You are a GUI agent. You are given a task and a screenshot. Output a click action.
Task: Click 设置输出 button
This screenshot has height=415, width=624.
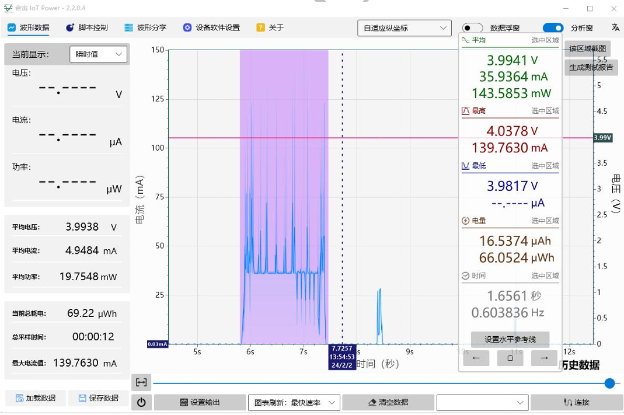(x=200, y=402)
